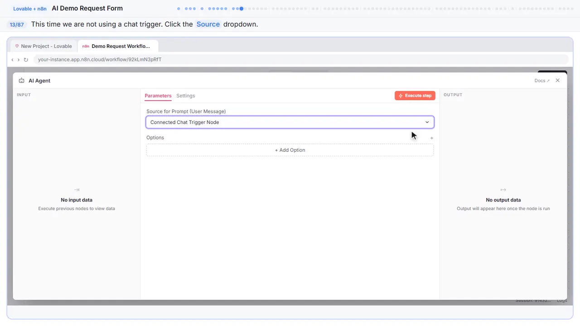580x326 pixels.
Task: Select the Parameters tab
Action: click(158, 96)
